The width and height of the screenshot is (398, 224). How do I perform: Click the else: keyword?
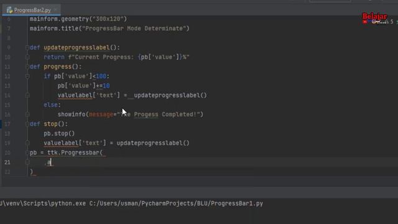52,105
